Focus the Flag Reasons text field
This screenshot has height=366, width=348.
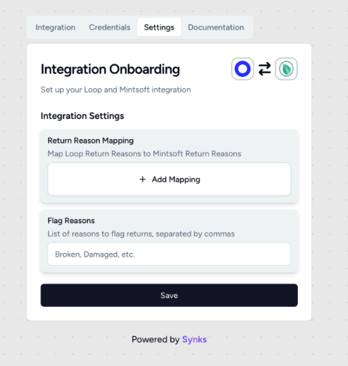[169, 254]
